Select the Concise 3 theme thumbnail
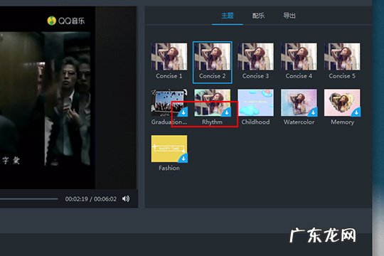This screenshot has width=384, height=256. (x=256, y=57)
